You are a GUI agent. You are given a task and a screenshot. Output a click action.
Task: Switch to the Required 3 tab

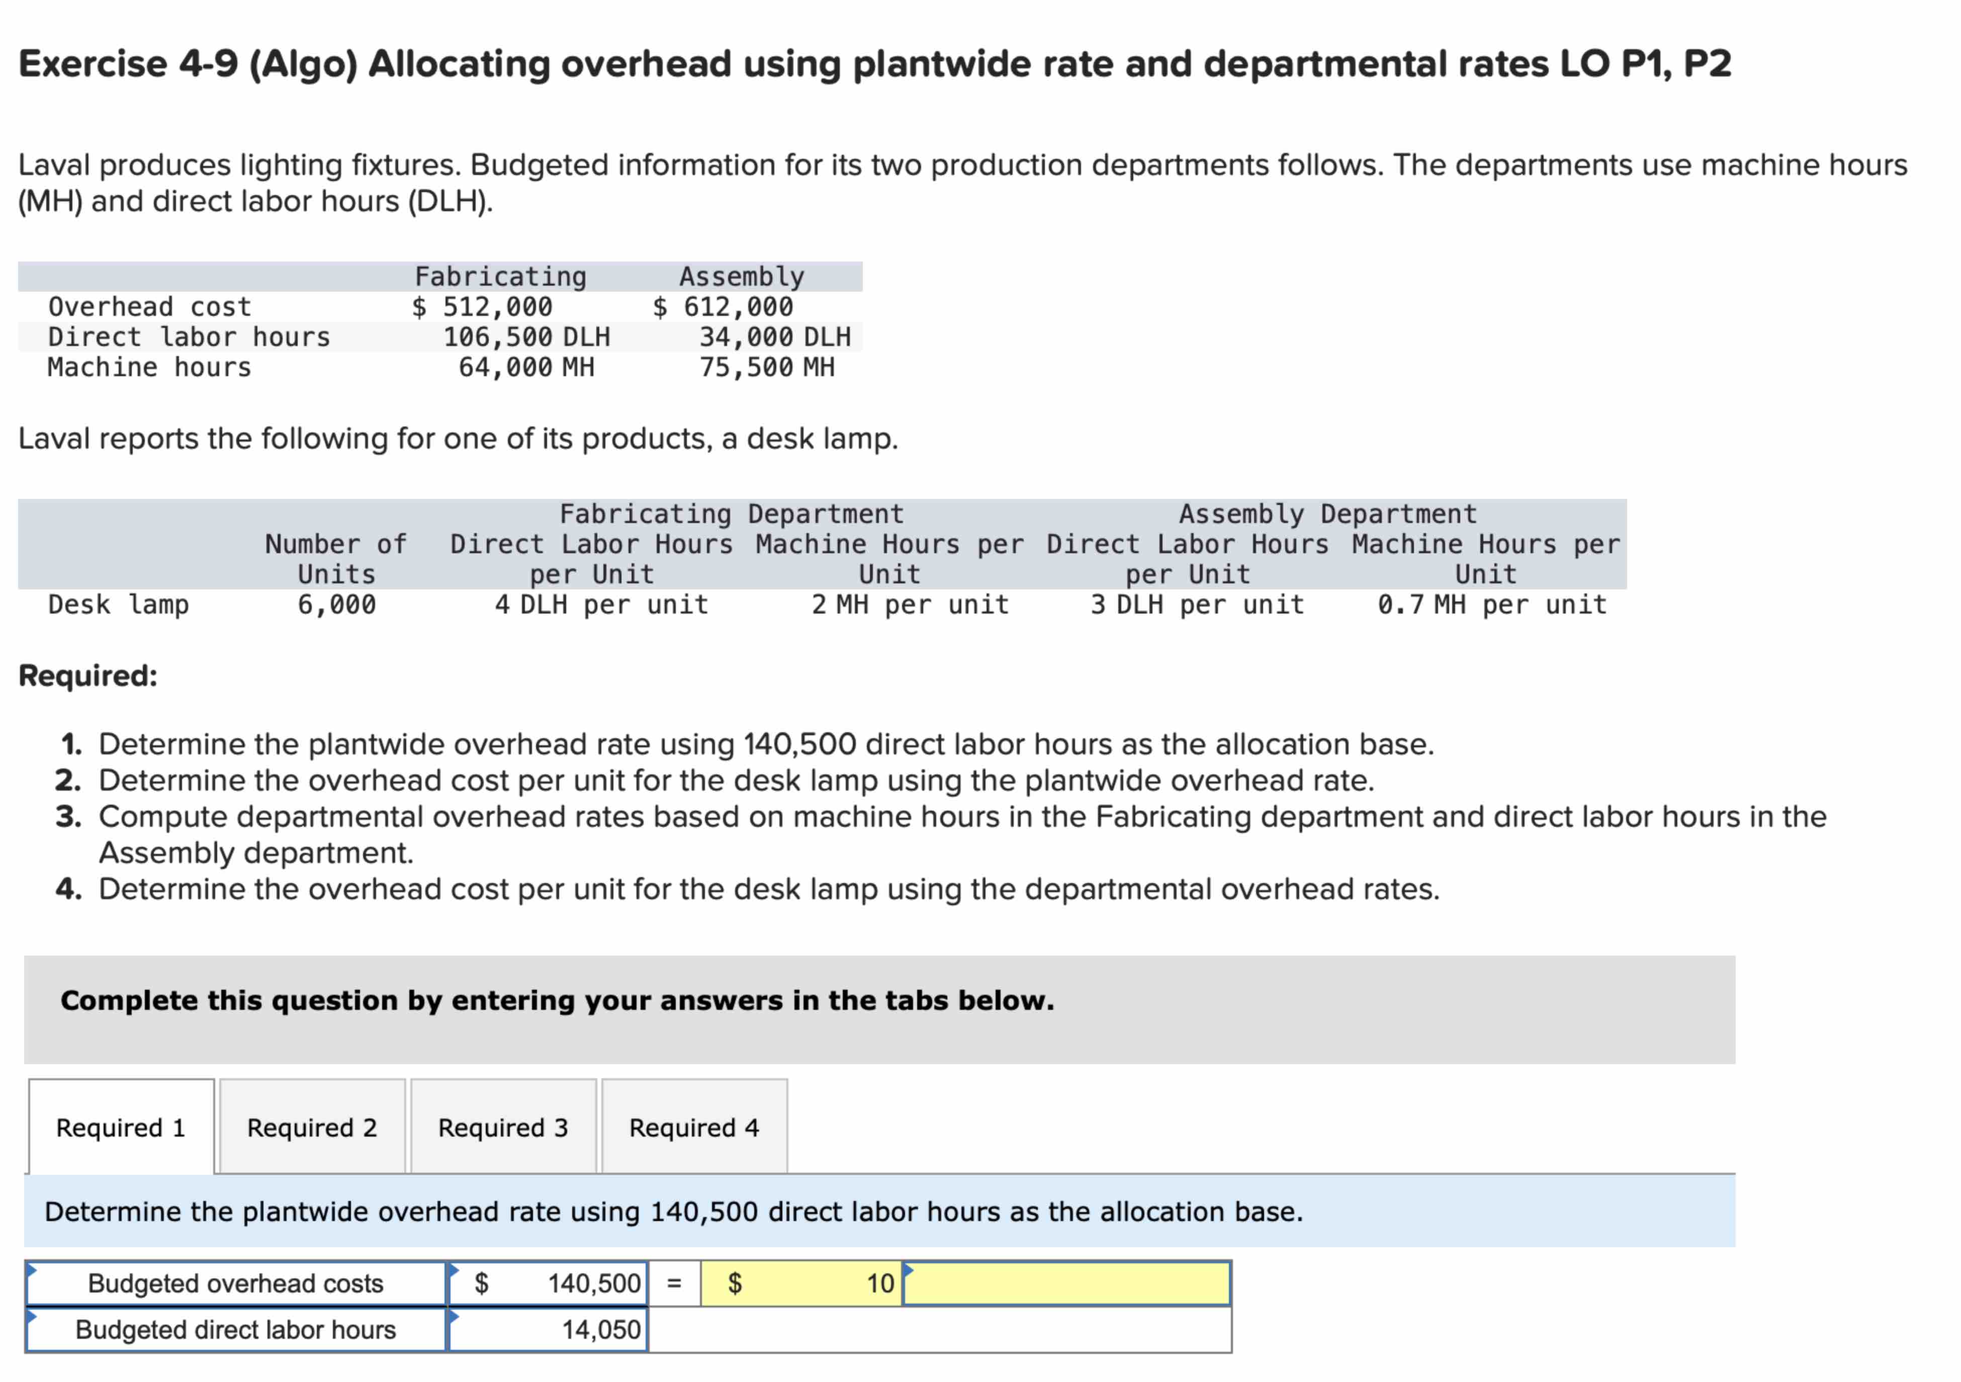(502, 1128)
